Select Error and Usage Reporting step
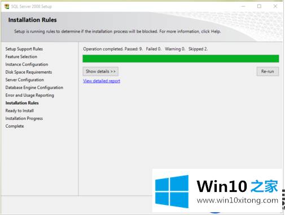285x215 pixels. point(30,95)
